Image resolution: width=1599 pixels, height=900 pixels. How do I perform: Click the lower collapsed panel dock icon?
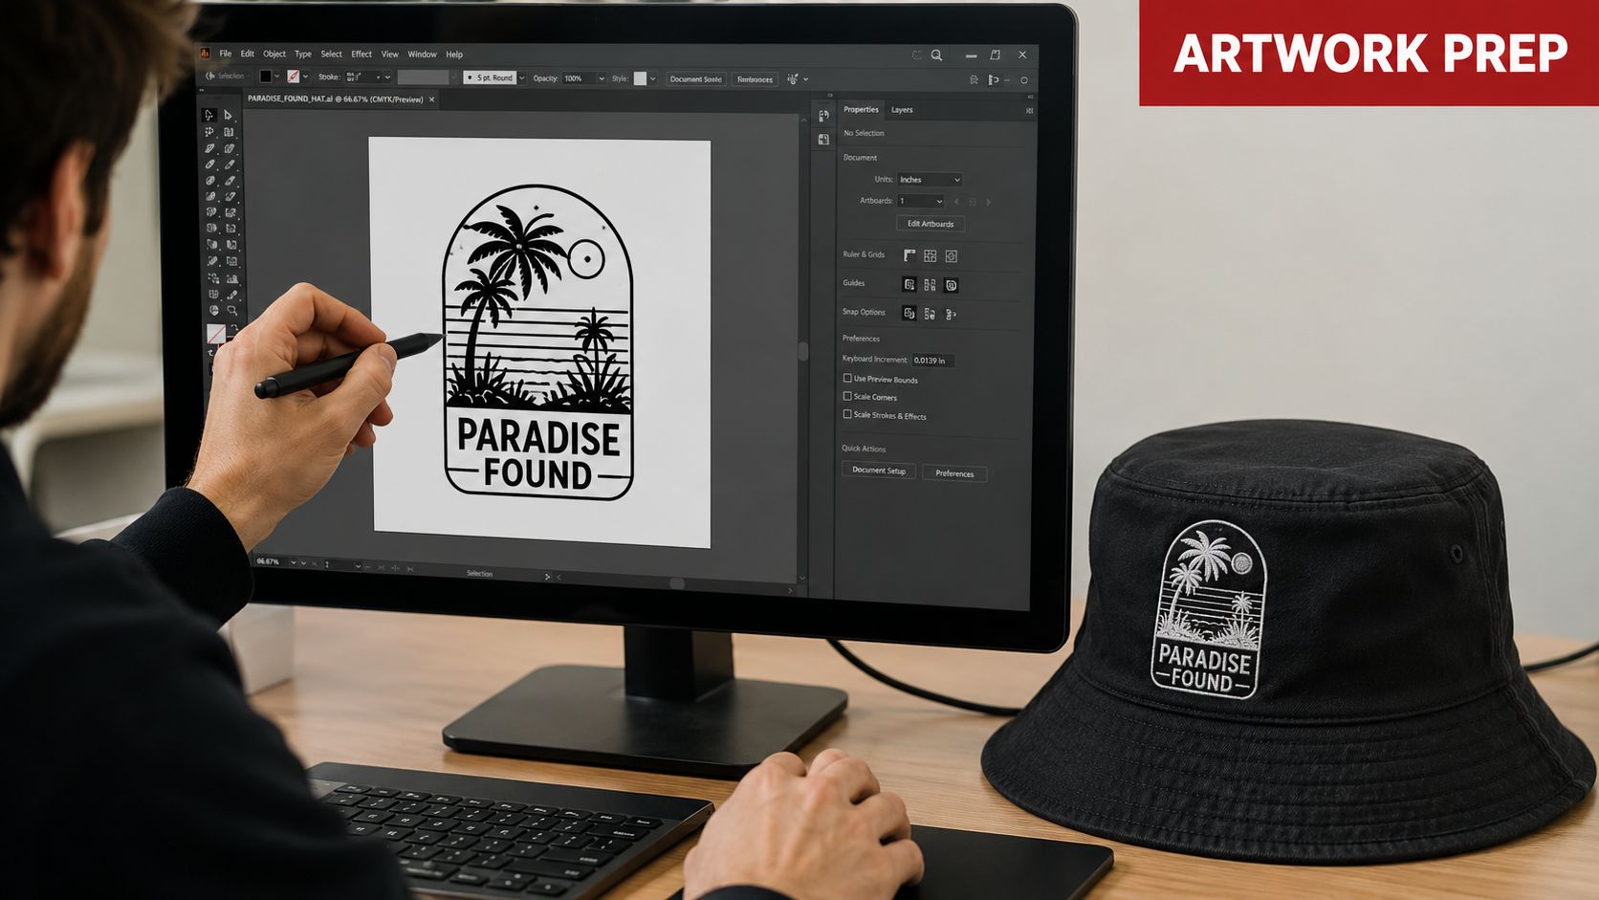tap(823, 140)
